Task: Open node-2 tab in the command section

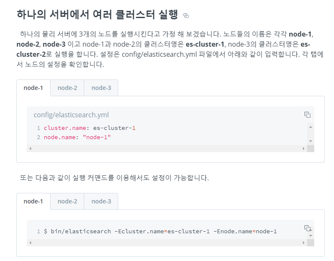Action: [x=67, y=201]
